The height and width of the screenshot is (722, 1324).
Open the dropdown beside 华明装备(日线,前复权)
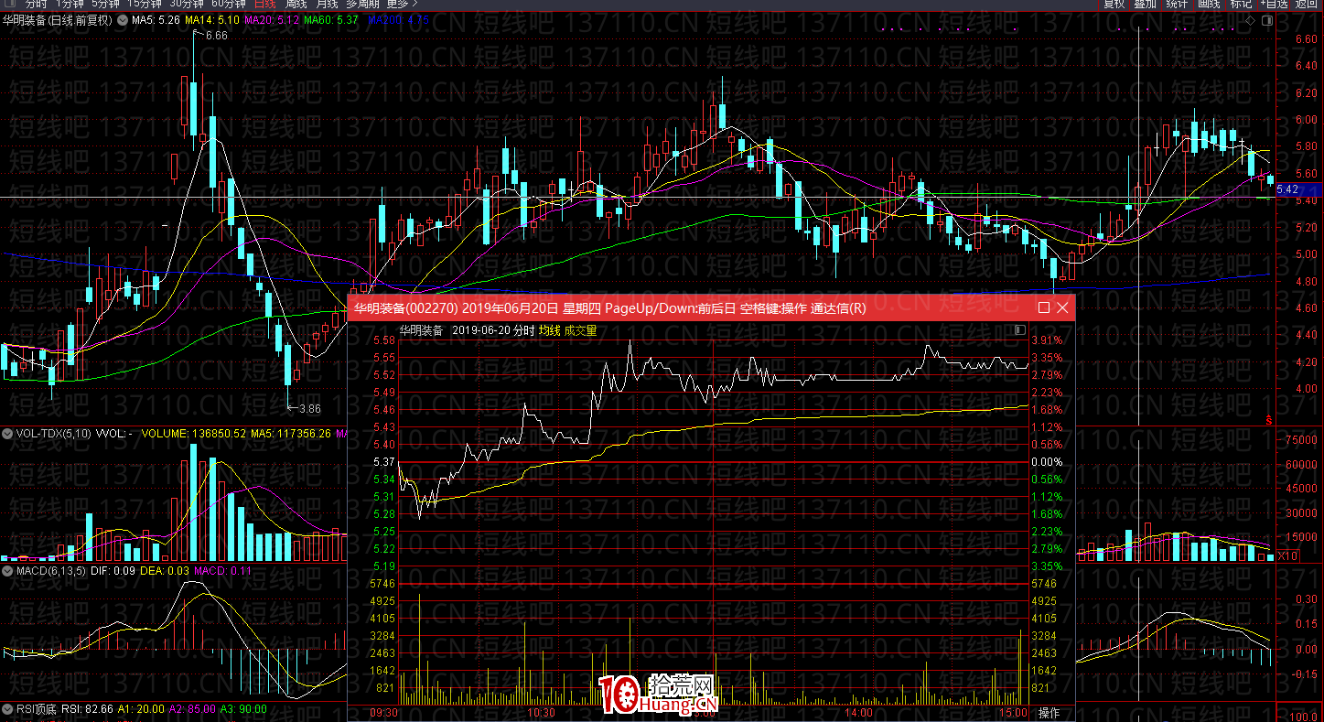tap(122, 19)
